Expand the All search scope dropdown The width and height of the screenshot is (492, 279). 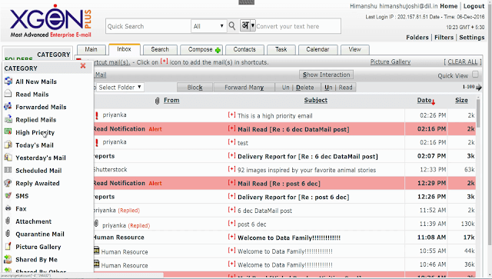208,26
